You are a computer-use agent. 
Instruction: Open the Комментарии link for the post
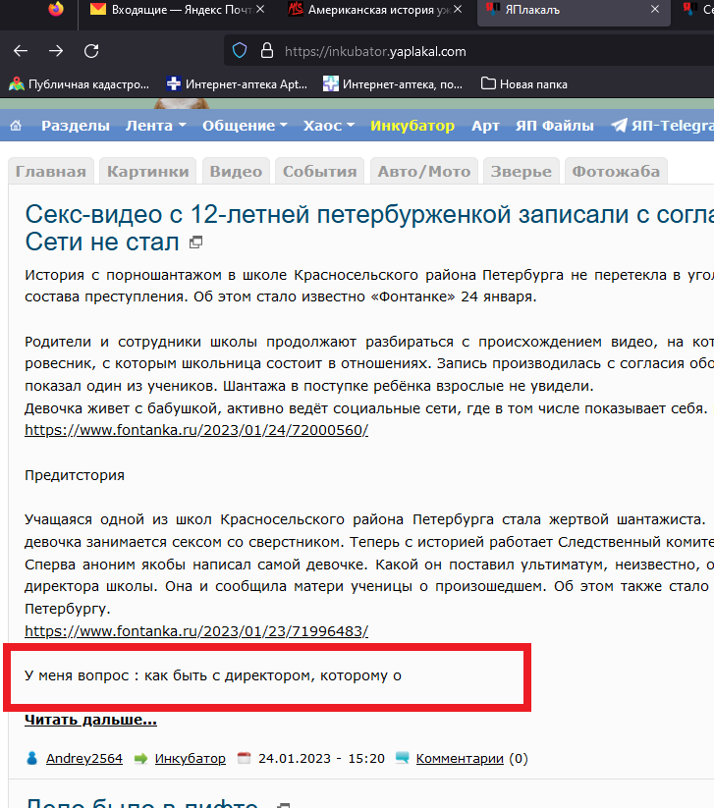point(460,758)
